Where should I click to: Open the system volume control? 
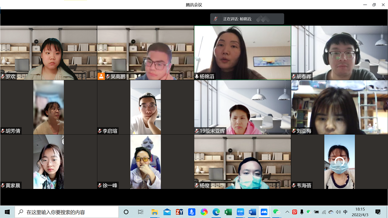[338, 212]
